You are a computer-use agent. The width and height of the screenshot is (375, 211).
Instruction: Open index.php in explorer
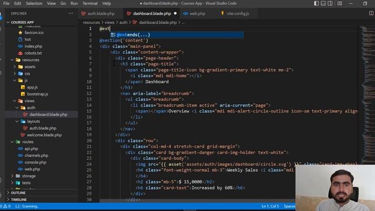tap(33, 46)
